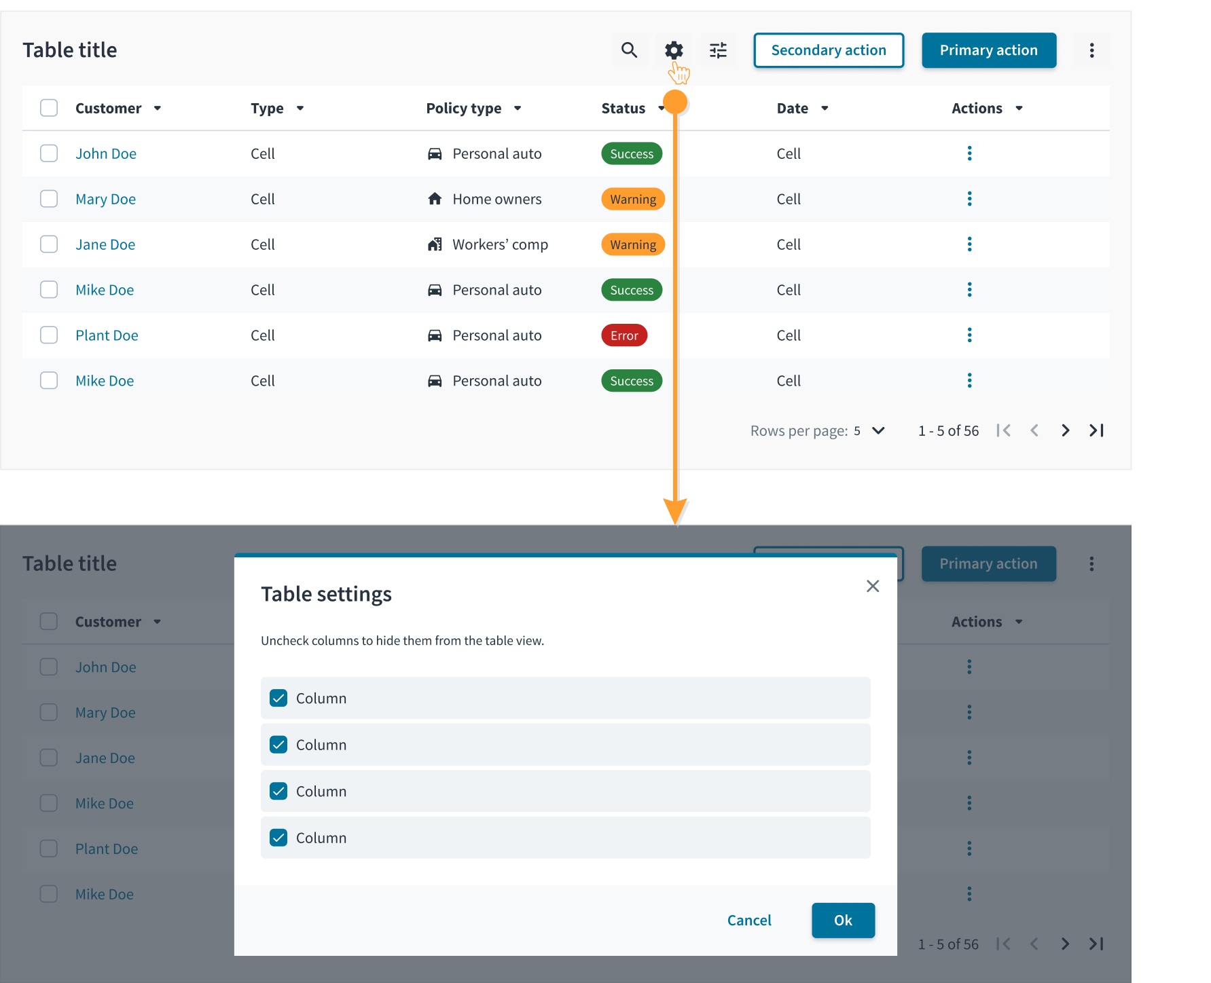Check the John Doe row checkbox in upper table
Image resolution: width=1211 pixels, height=983 pixels.
coord(49,153)
